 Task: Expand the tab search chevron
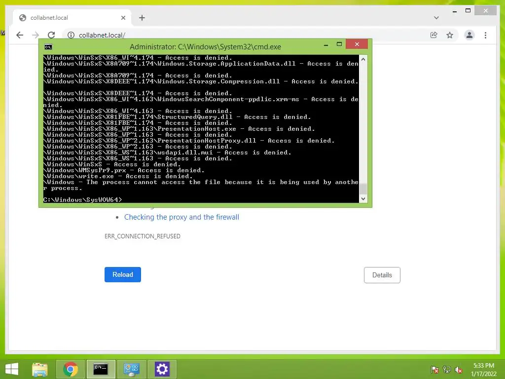click(x=436, y=18)
